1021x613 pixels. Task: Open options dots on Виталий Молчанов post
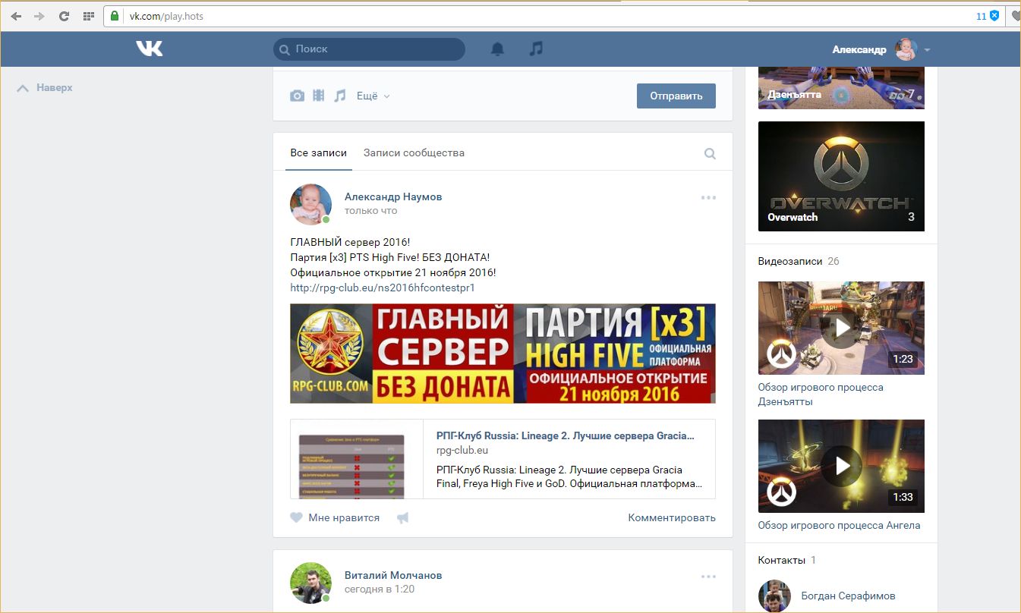point(708,577)
